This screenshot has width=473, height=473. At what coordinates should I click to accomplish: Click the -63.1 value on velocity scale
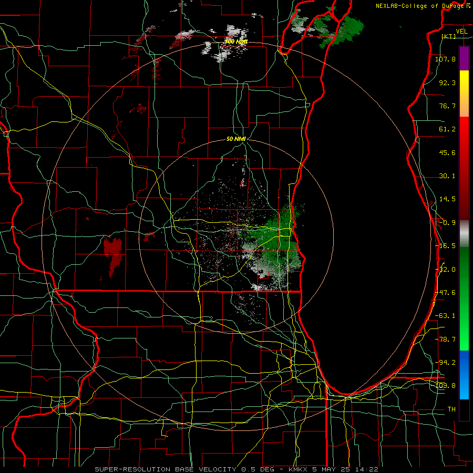click(445, 316)
